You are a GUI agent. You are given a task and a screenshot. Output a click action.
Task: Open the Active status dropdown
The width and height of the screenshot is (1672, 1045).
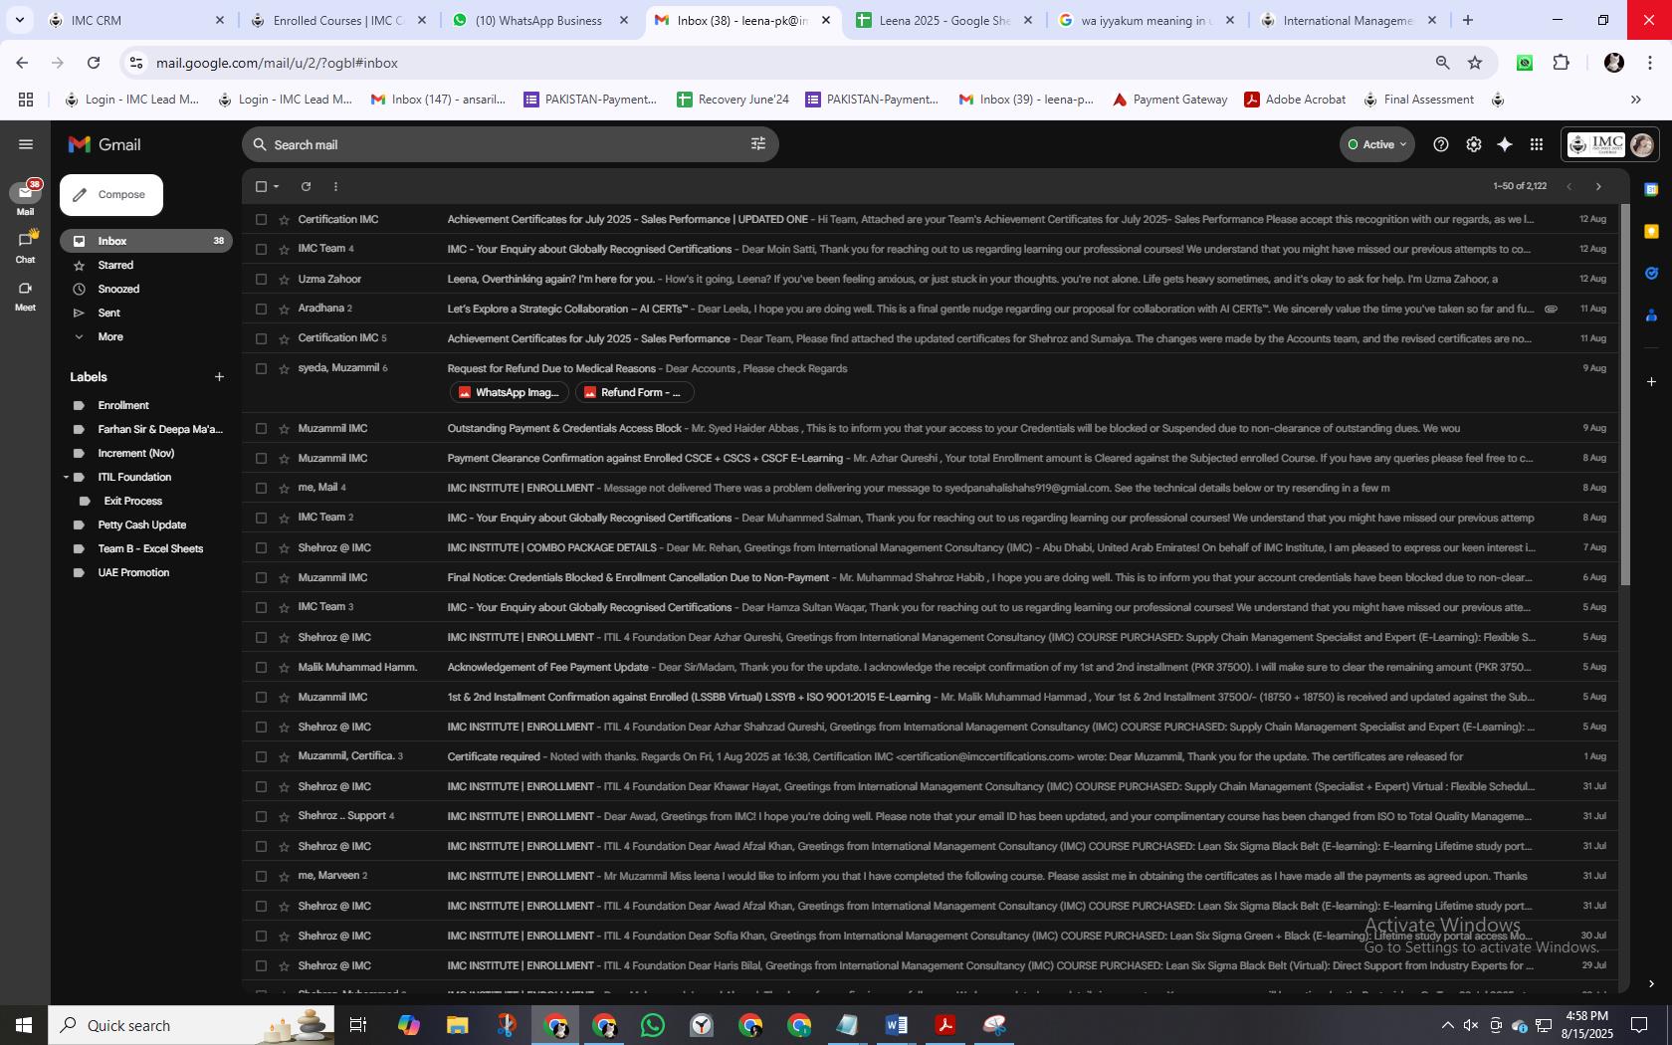click(1377, 144)
